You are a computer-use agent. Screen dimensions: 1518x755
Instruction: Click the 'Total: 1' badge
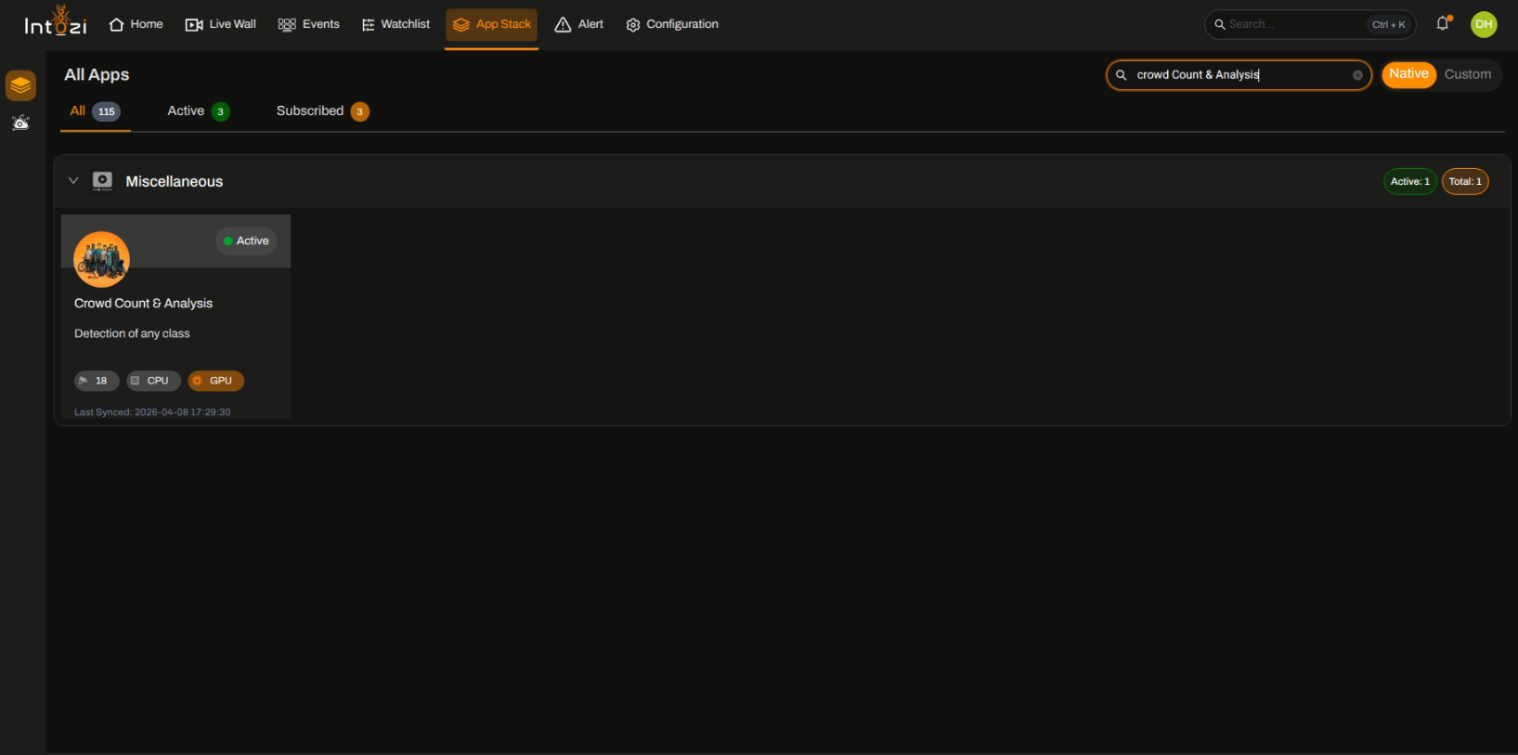1465,182
